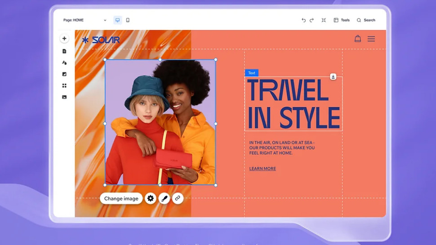The height and width of the screenshot is (245, 436).
Task: Switch to mobile view
Action: click(128, 20)
